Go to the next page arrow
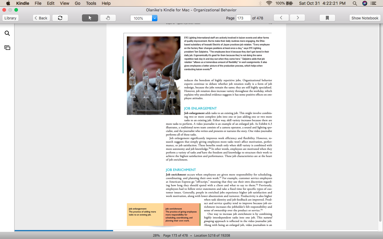The height and width of the screenshot is (239, 383). coord(297,18)
